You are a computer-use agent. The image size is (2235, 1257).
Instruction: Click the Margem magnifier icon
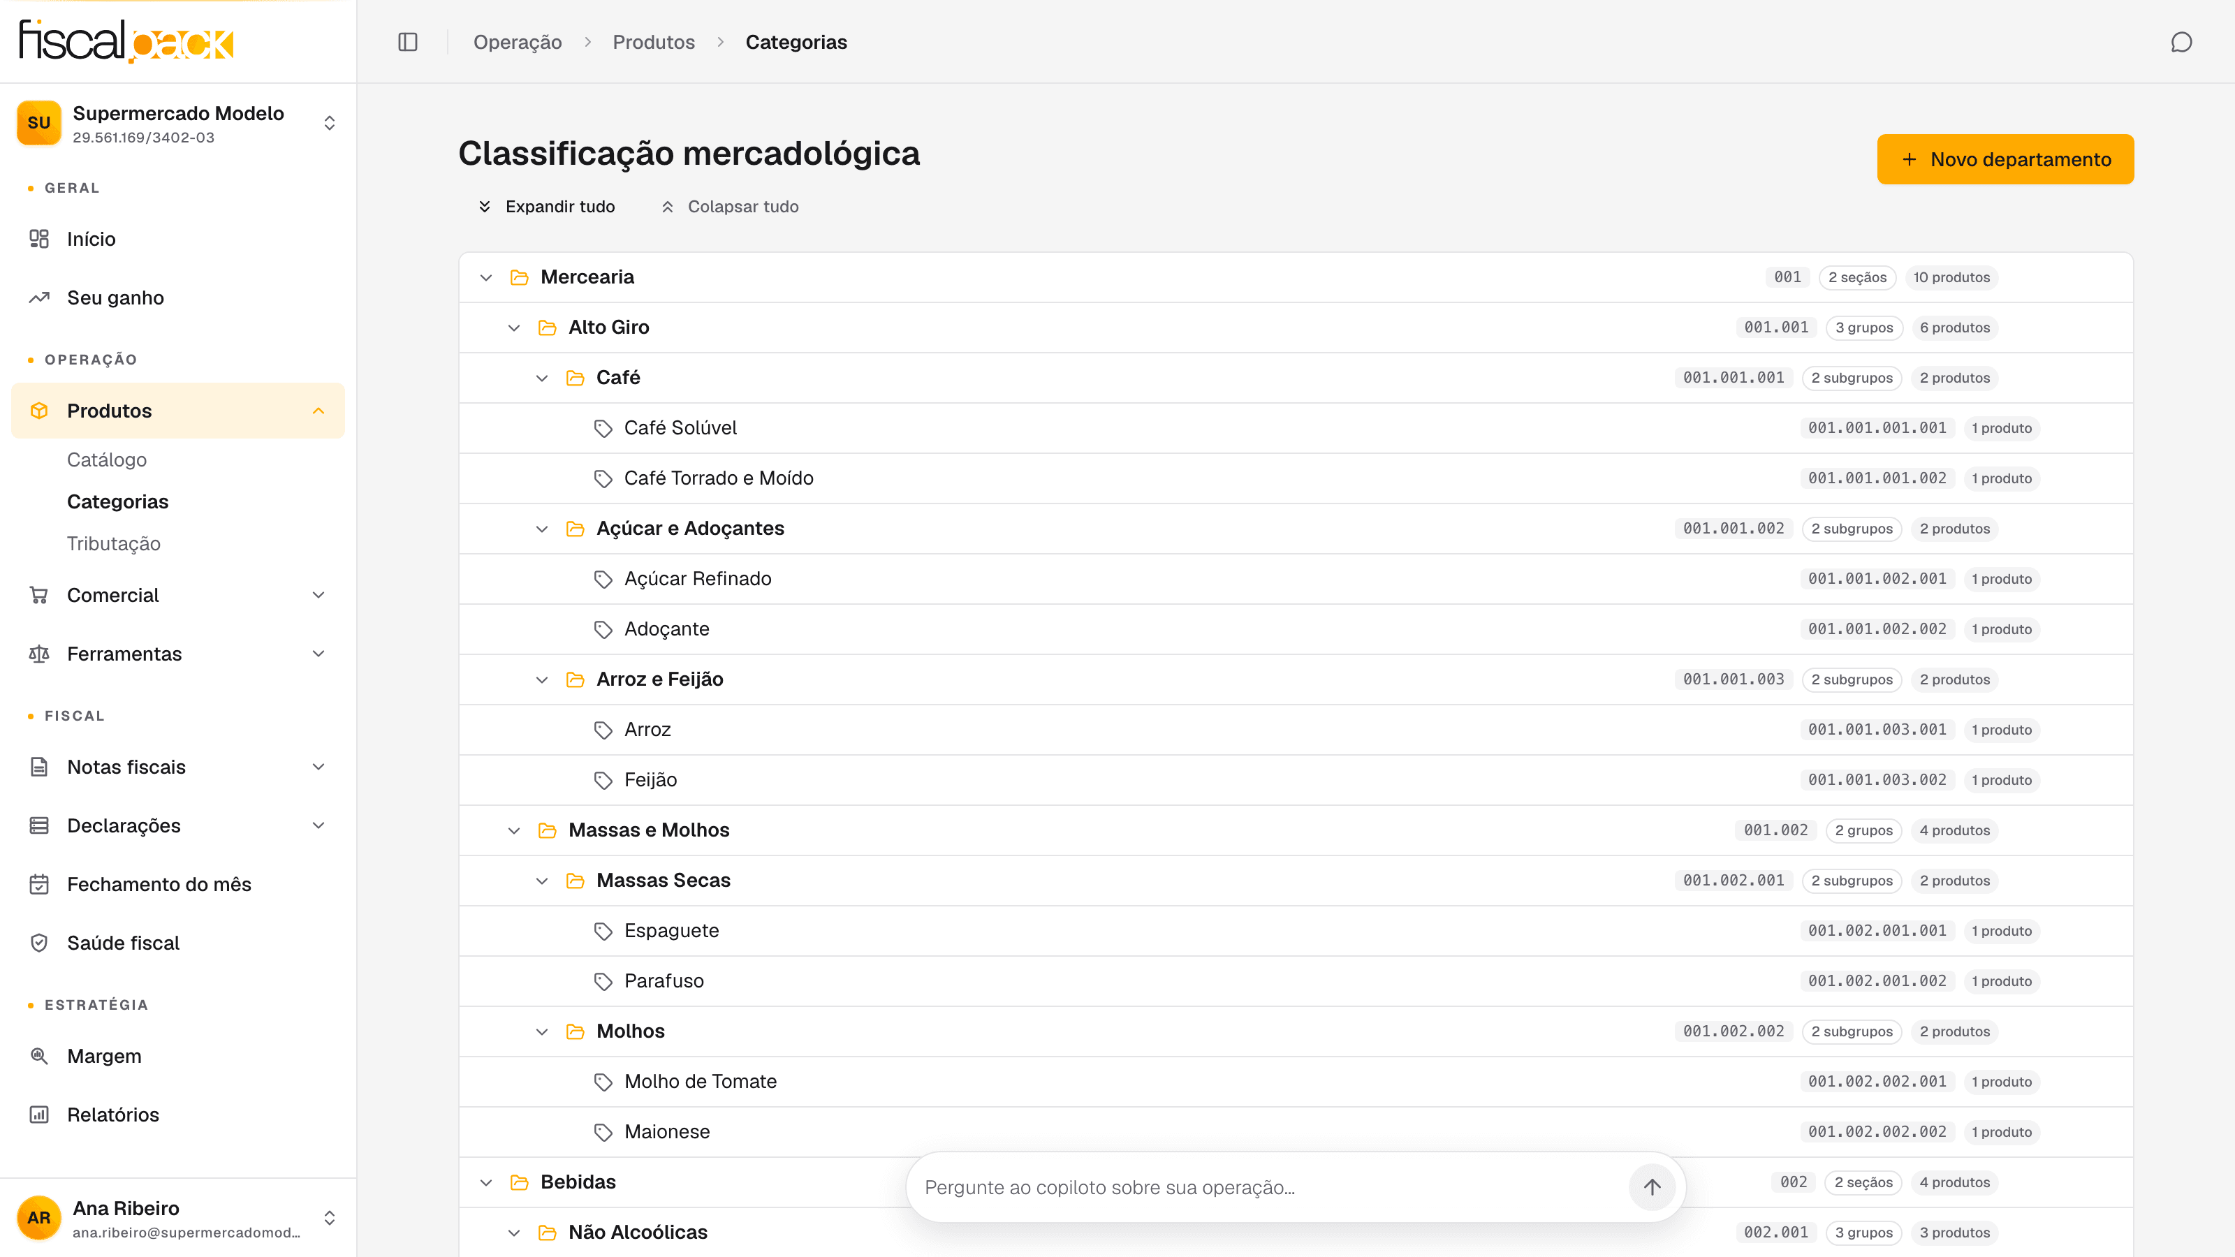pos(39,1056)
